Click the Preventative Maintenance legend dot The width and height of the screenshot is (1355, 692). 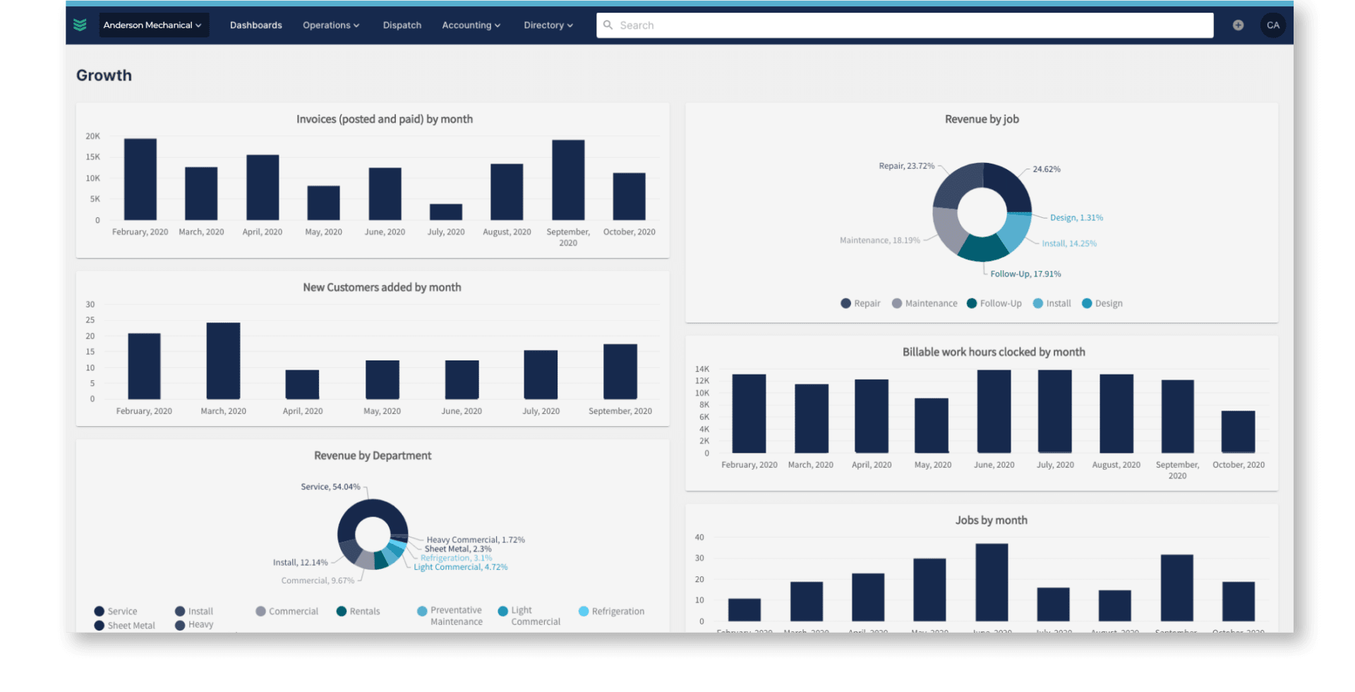pos(422,611)
